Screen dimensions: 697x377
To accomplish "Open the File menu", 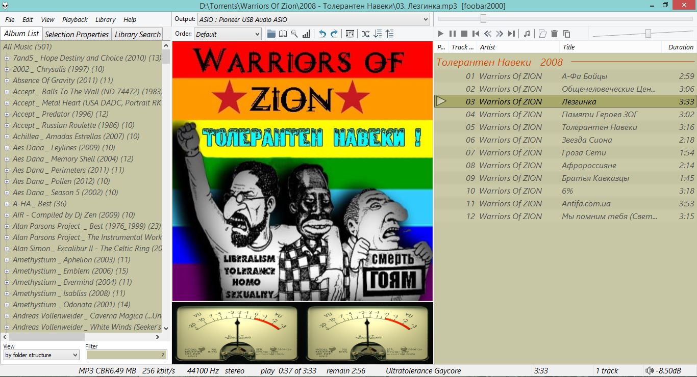I will click(10, 19).
